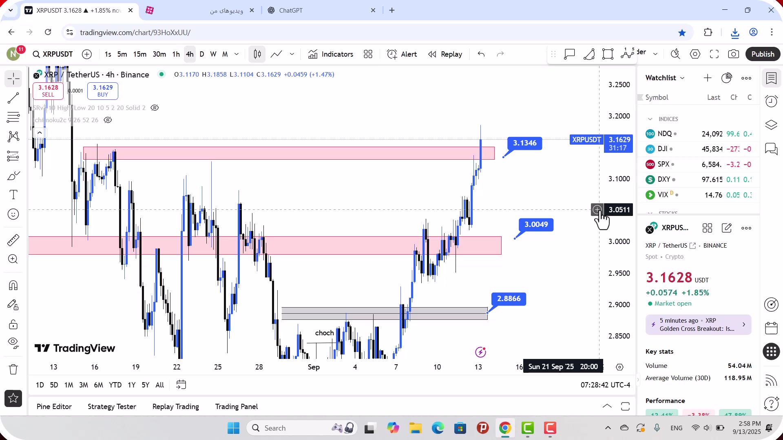The height and width of the screenshot is (440, 783).
Task: Click the Windows Start button
Action: 233,428
